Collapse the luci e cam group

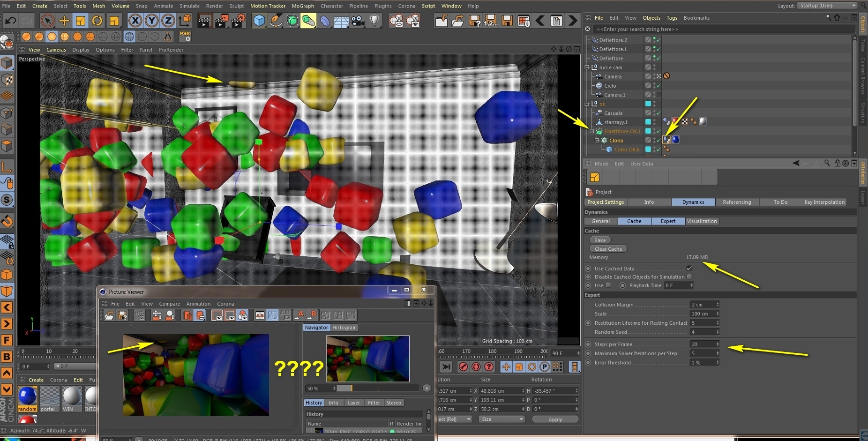(587, 67)
